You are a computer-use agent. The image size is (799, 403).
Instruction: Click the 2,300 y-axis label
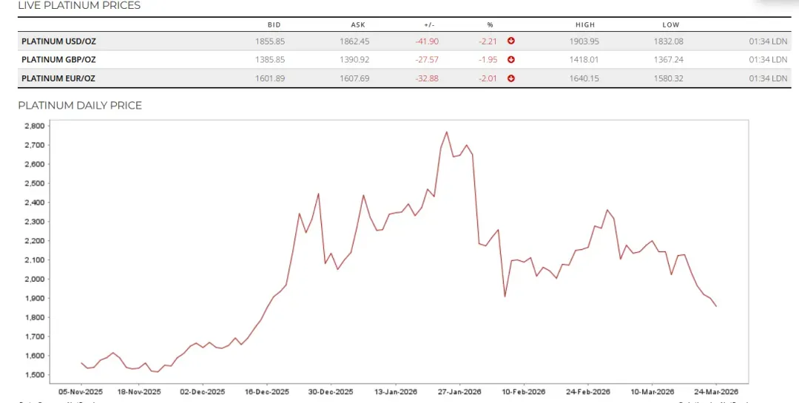coord(35,222)
